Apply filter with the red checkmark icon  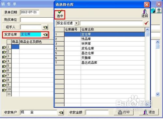[x=146, y=23]
